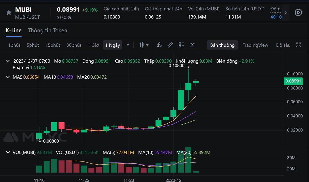309x182 pixels.
Task: Open the Độ sâu depth chart
Action: point(283,45)
